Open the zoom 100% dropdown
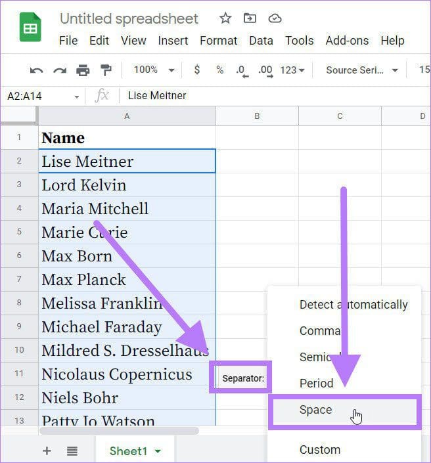 154,70
